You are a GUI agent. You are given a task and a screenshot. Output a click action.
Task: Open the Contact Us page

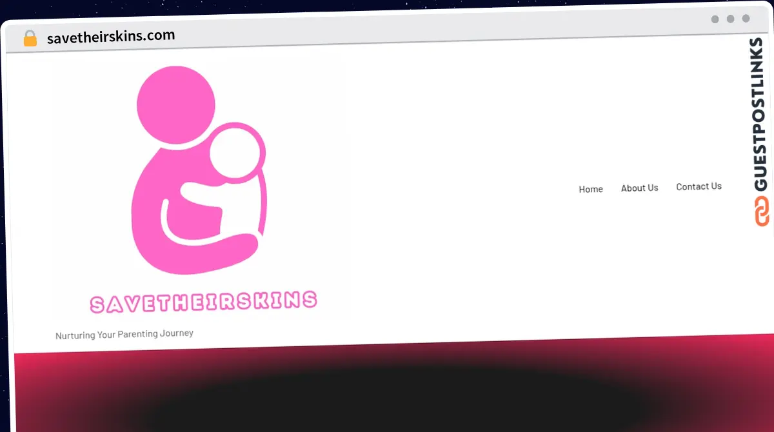[699, 186]
